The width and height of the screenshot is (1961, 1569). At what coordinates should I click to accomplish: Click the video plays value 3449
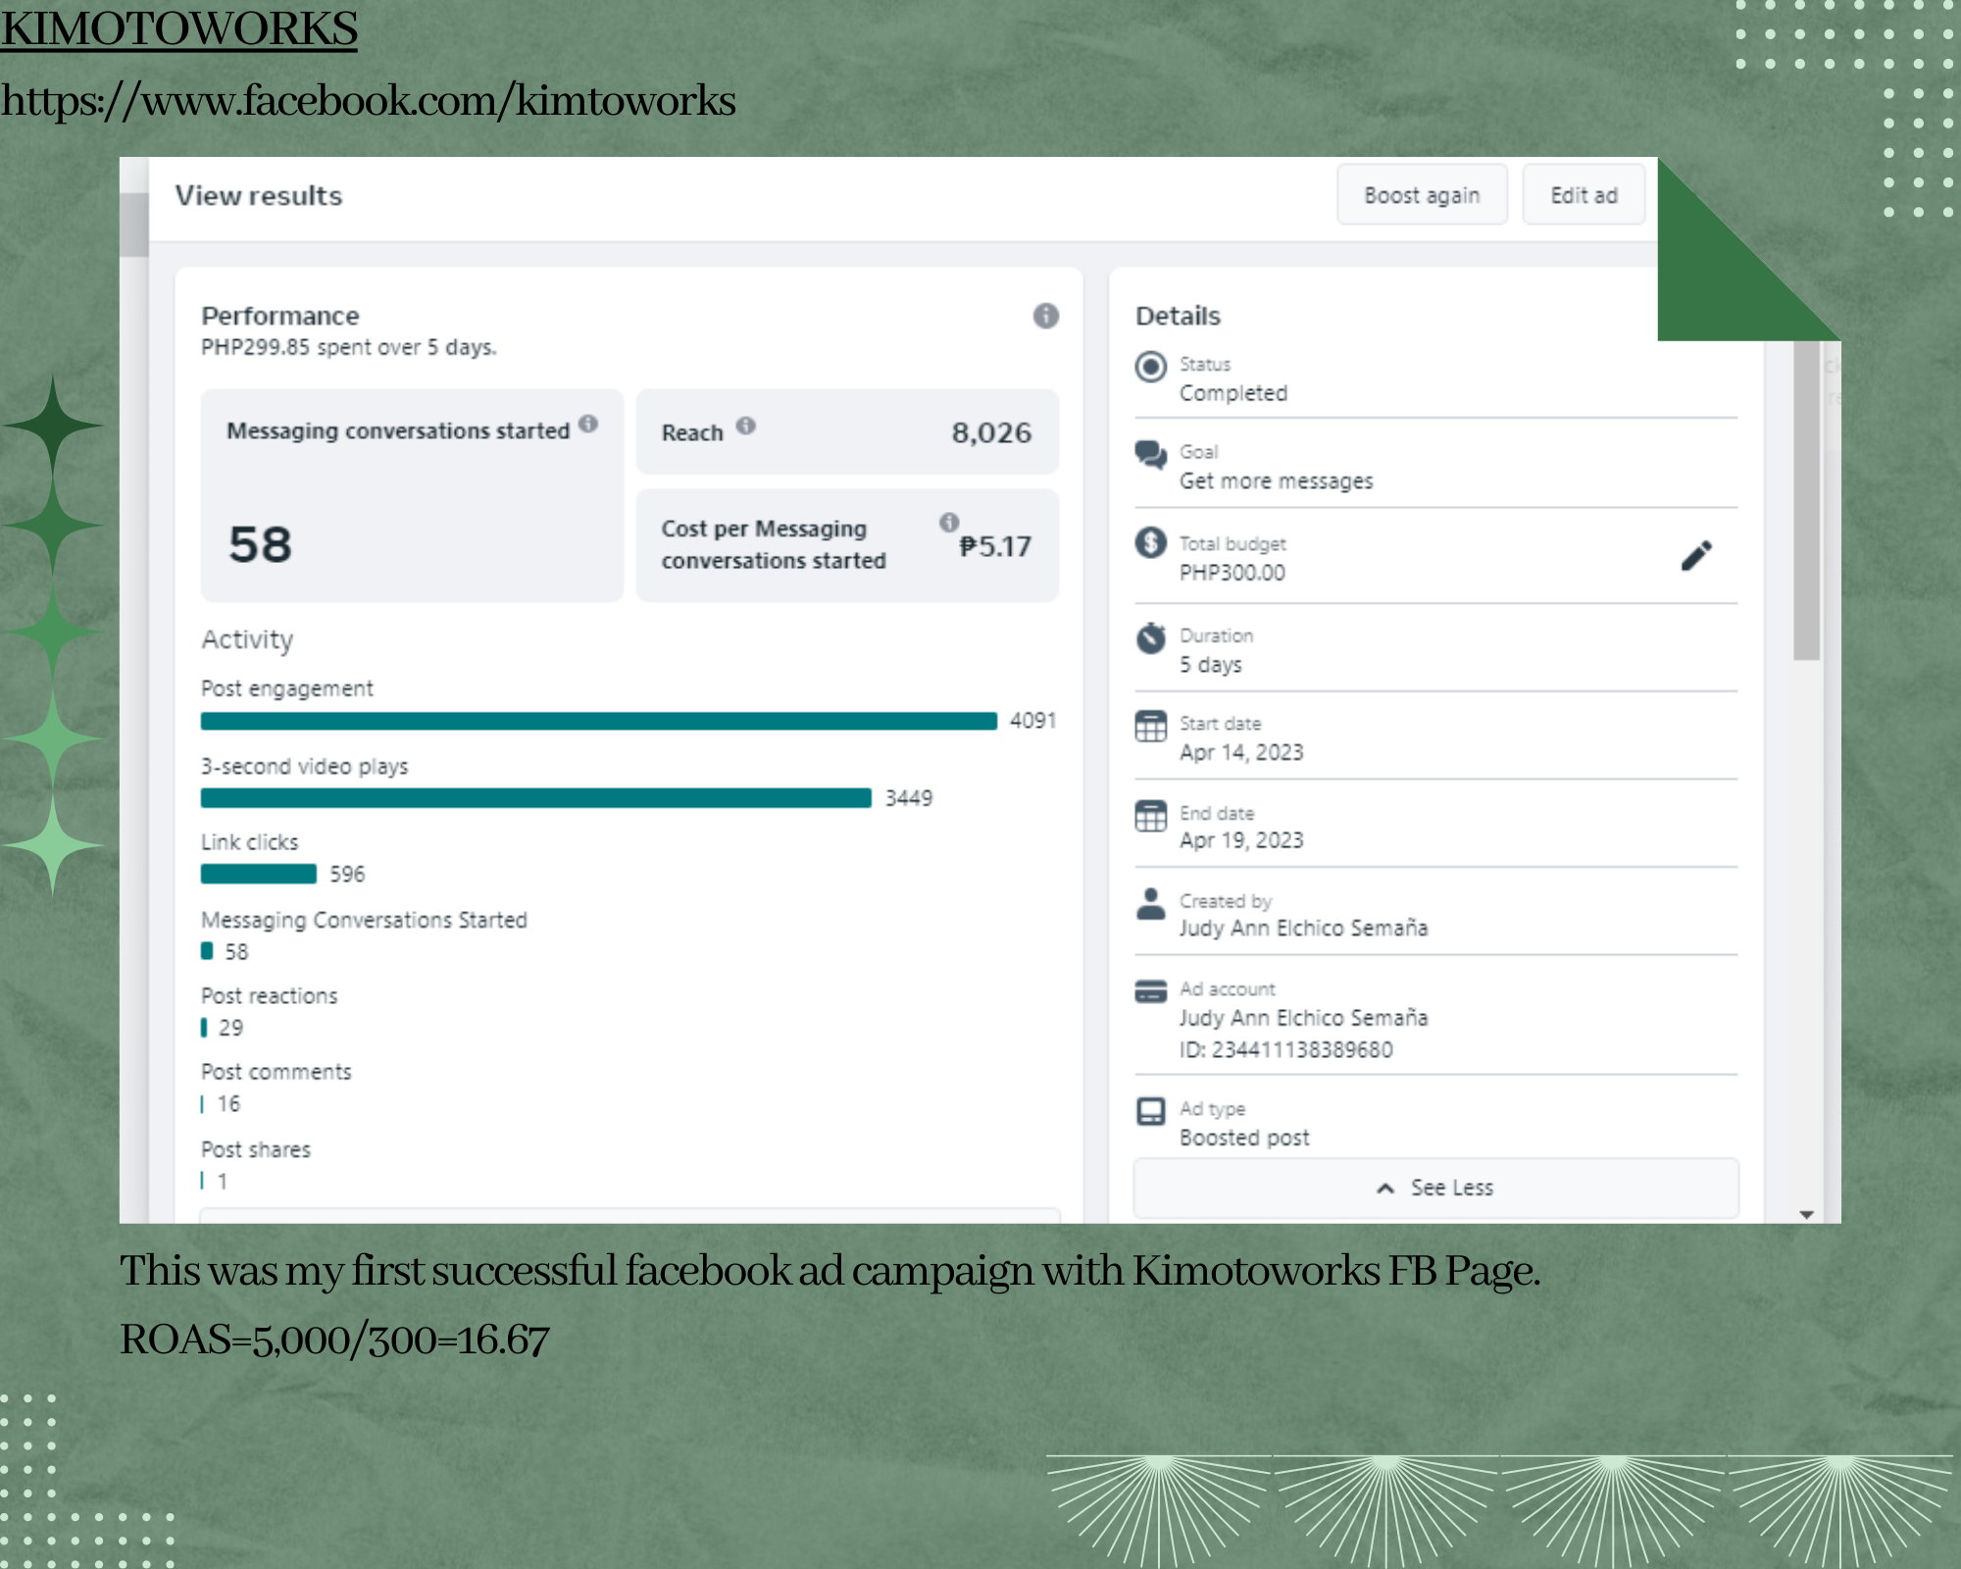click(909, 798)
